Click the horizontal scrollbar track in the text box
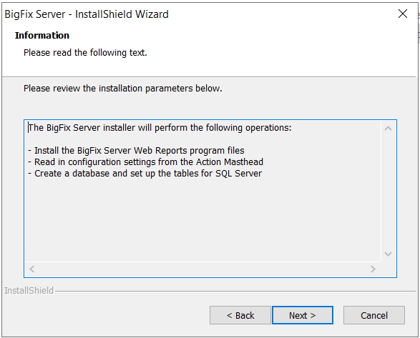The height and width of the screenshot is (338, 420). [x=202, y=269]
